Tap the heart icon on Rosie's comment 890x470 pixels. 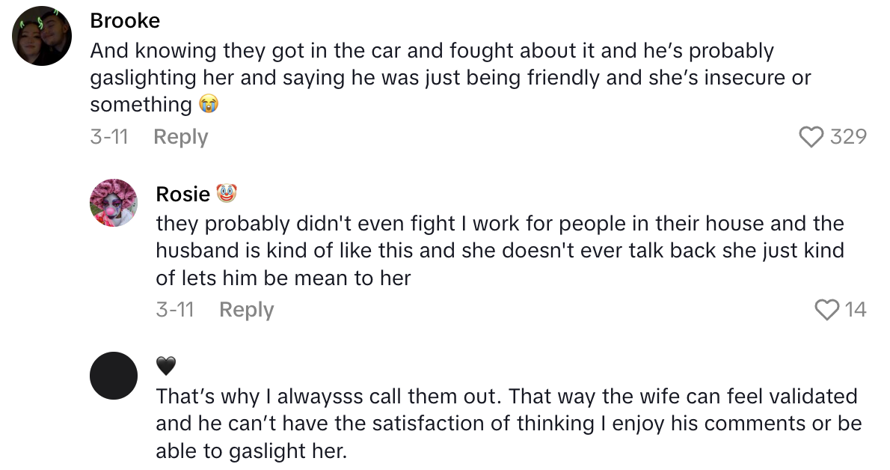[x=828, y=309]
